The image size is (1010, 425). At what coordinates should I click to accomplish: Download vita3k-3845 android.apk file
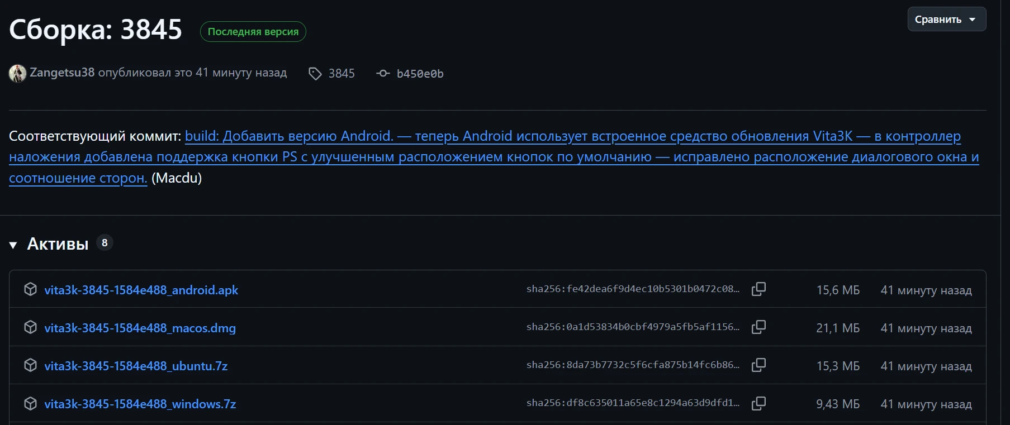(141, 290)
